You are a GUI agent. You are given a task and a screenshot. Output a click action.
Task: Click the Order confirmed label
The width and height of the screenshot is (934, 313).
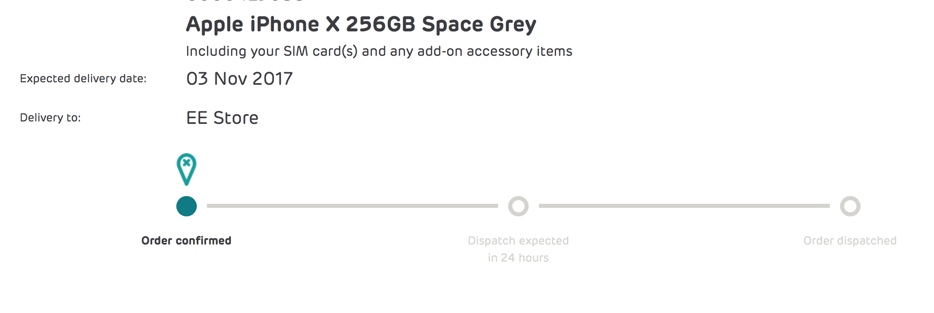click(x=187, y=241)
